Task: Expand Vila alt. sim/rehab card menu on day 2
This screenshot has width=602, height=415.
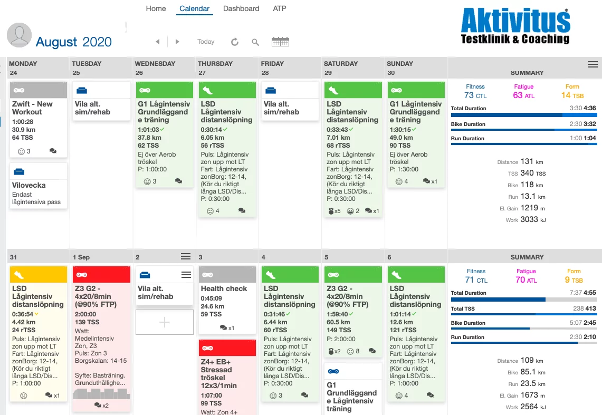Action: [x=186, y=275]
